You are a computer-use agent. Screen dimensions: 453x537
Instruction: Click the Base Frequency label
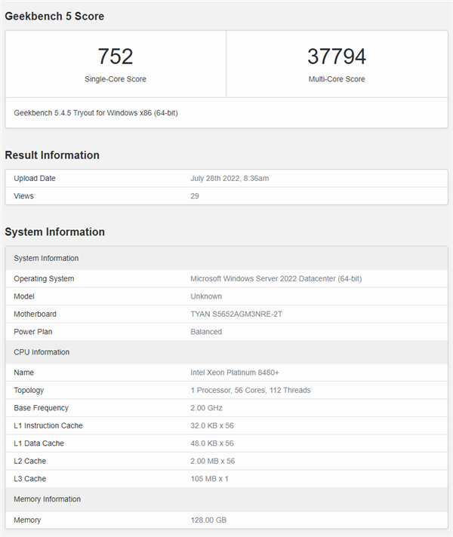(41, 408)
